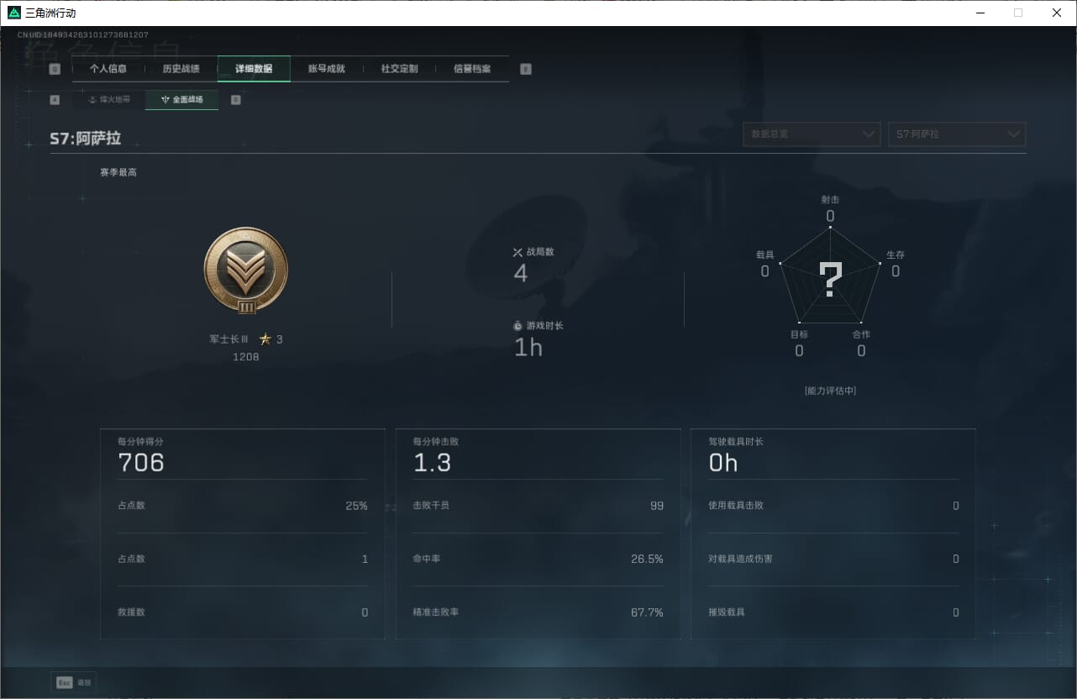
Task: Click the 军士长 III rank name
Action: point(229,339)
